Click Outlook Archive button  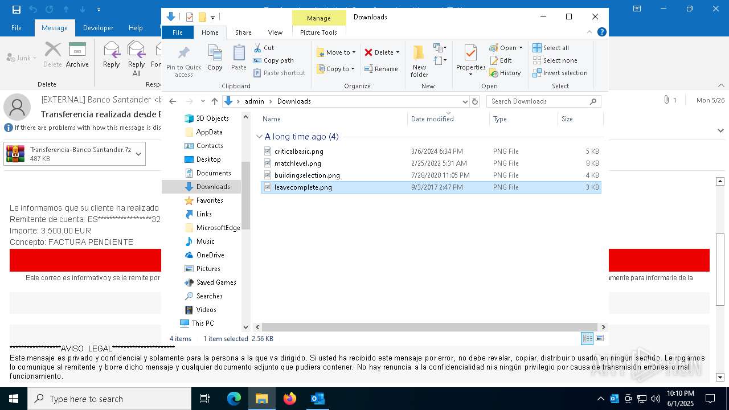[77, 55]
